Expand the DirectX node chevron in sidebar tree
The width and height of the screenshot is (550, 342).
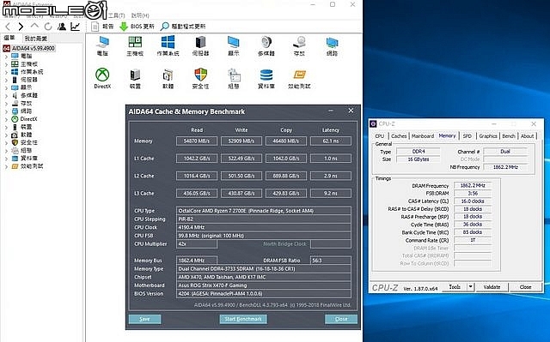tap(6, 119)
